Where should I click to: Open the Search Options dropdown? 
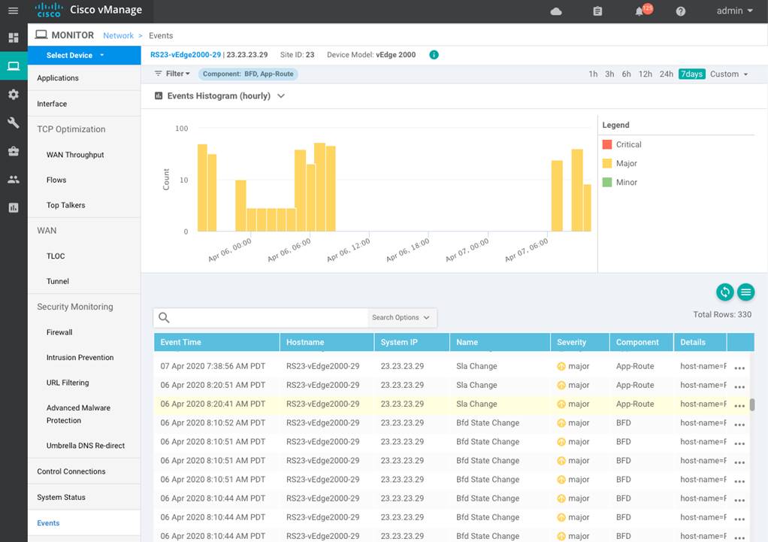(401, 317)
